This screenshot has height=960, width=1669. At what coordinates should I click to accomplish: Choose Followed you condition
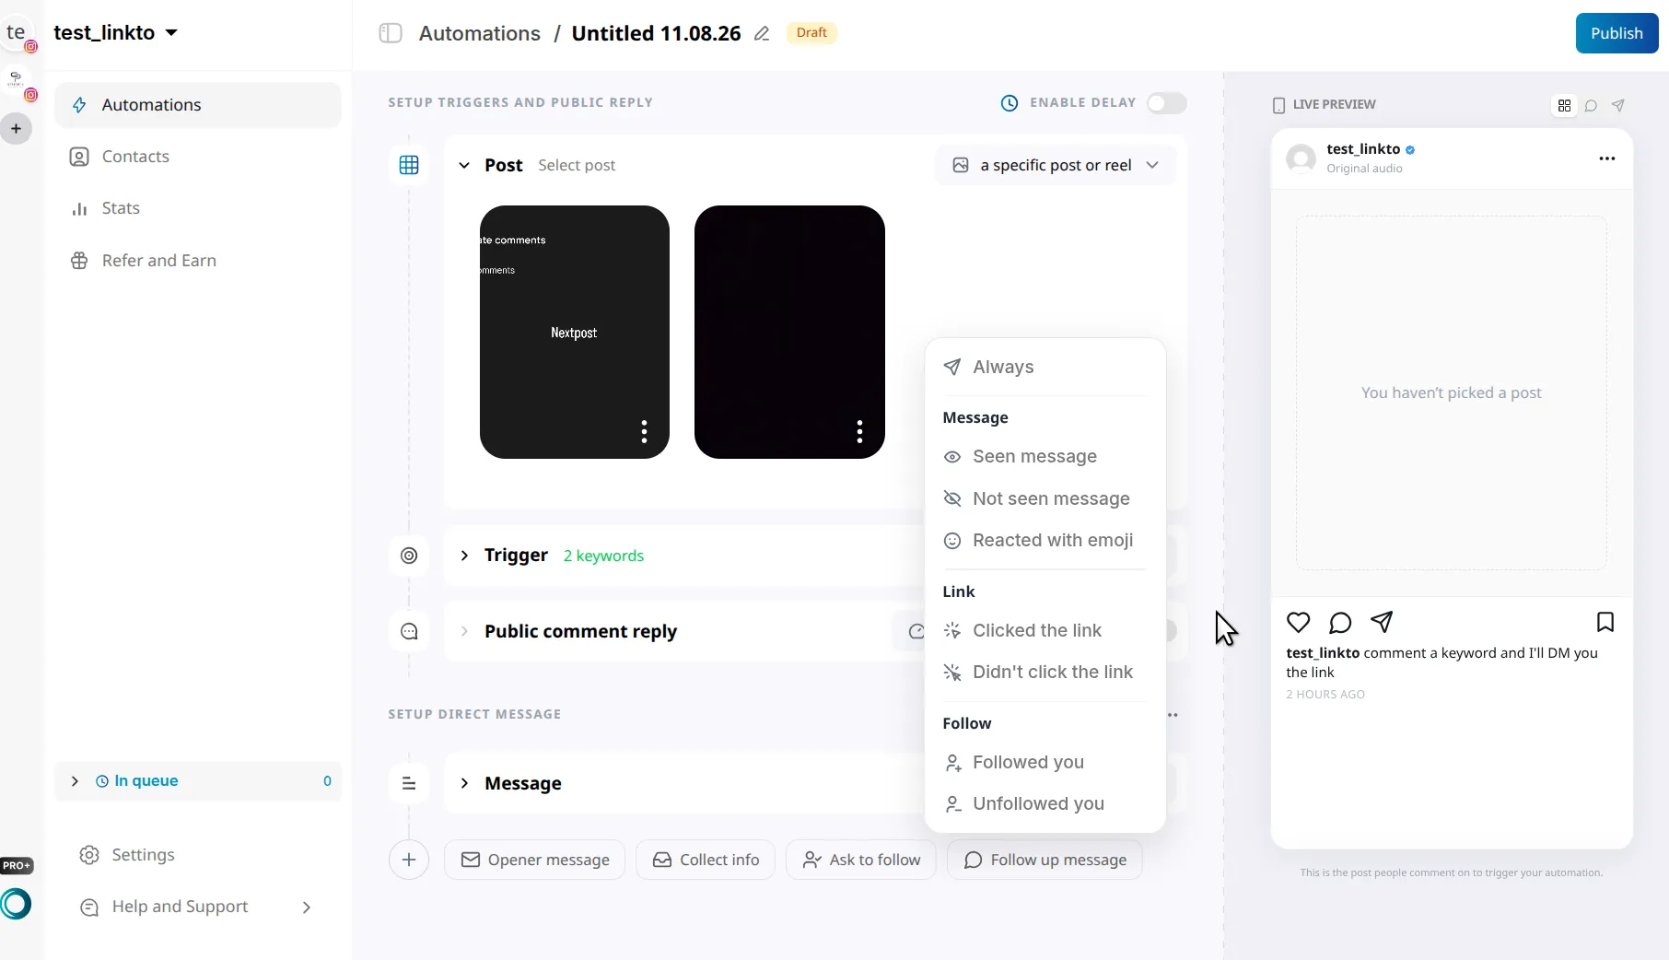click(x=1045, y=762)
